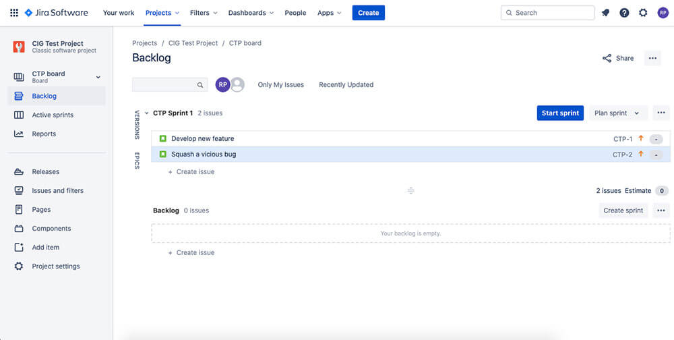Open the notifications icon in top bar
The image size is (674, 340).
(x=606, y=13)
